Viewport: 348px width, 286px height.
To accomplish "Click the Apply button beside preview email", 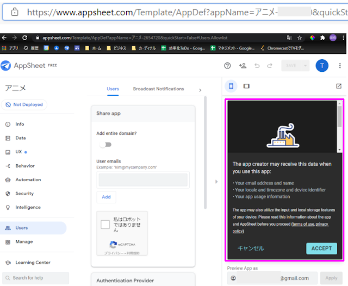I will click(x=331, y=278).
